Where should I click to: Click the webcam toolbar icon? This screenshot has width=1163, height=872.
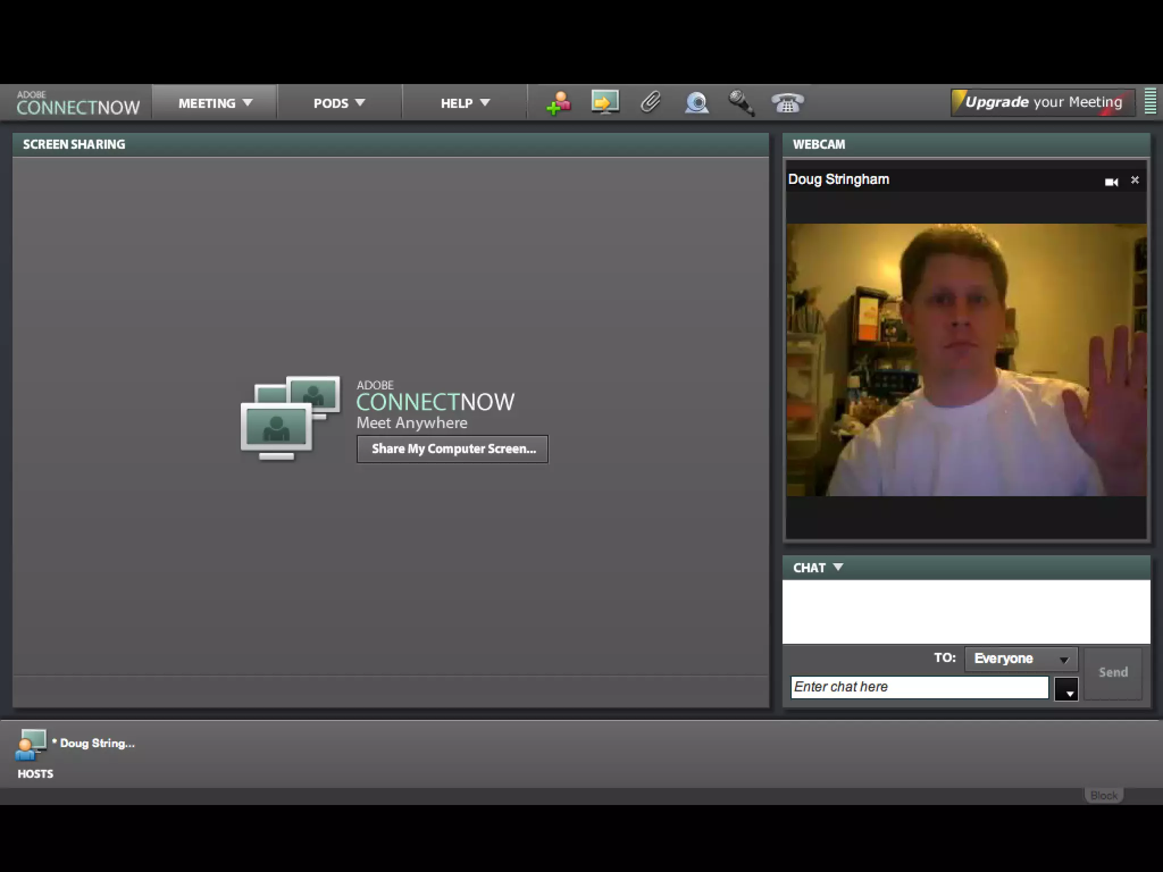(697, 103)
